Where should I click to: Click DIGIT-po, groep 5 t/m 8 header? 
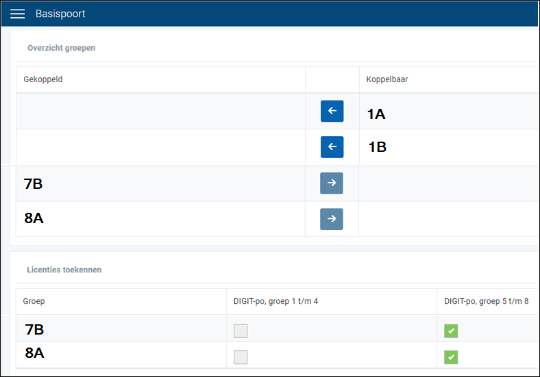487,301
